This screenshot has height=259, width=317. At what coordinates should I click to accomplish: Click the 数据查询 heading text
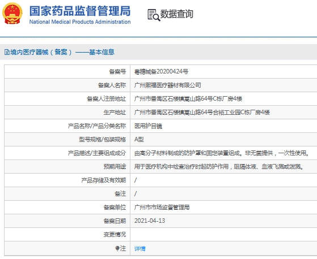[177, 14]
